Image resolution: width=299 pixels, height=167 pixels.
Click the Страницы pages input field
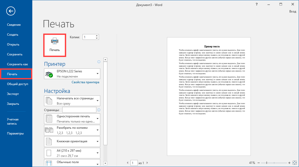[x=79, y=110]
